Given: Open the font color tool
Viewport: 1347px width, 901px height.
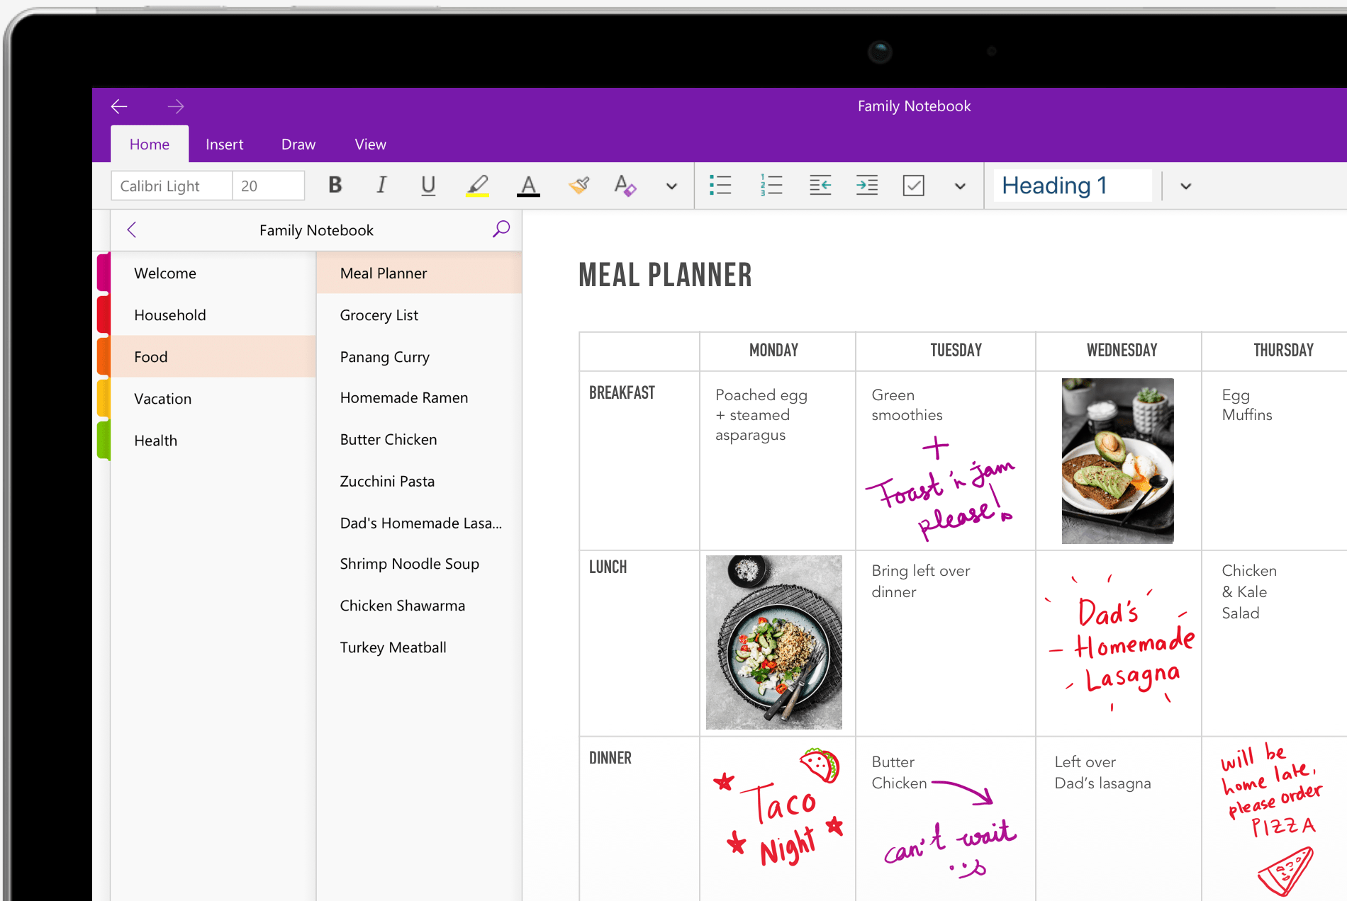Looking at the screenshot, I should 528,186.
